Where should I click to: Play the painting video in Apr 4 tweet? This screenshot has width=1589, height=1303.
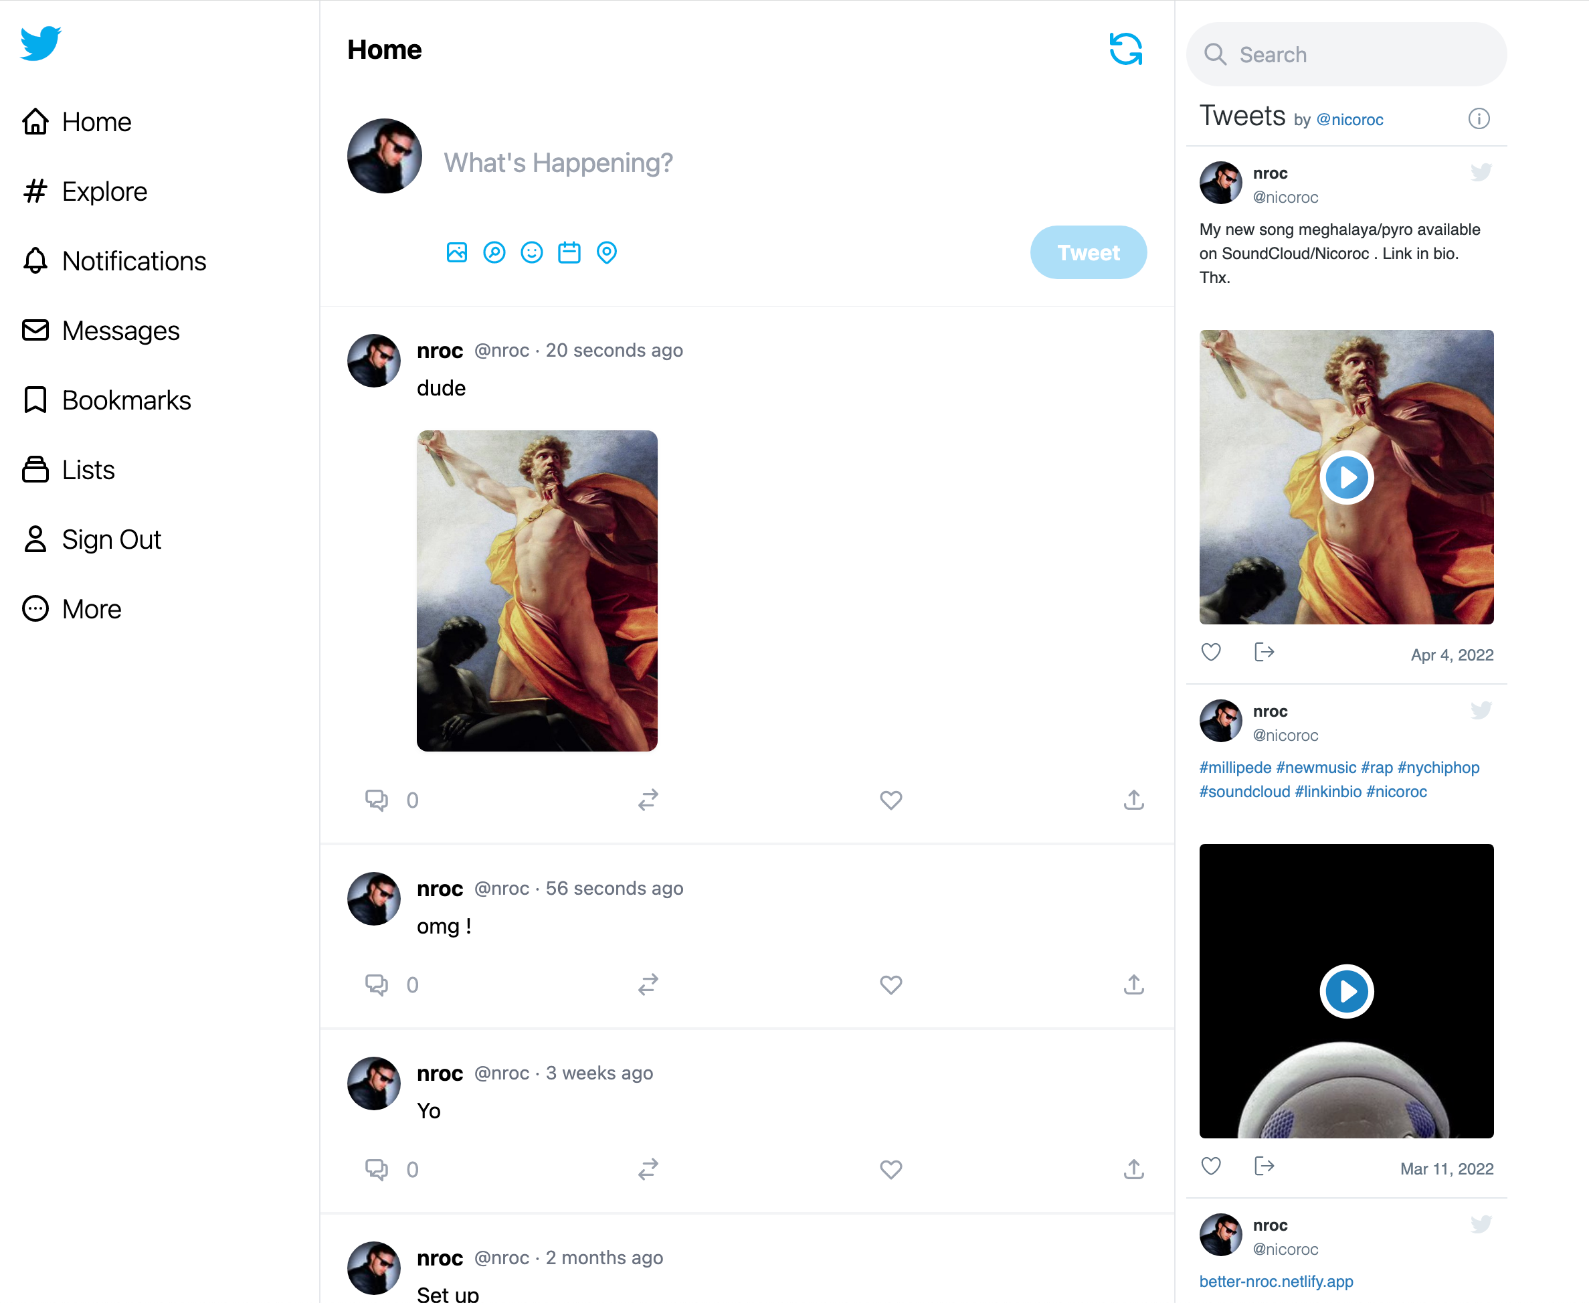click(x=1346, y=477)
